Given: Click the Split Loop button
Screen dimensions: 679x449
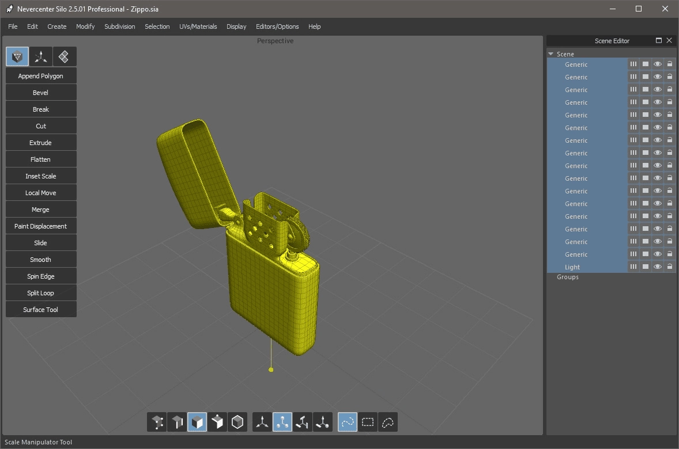Looking at the screenshot, I should pyautogui.click(x=41, y=293).
